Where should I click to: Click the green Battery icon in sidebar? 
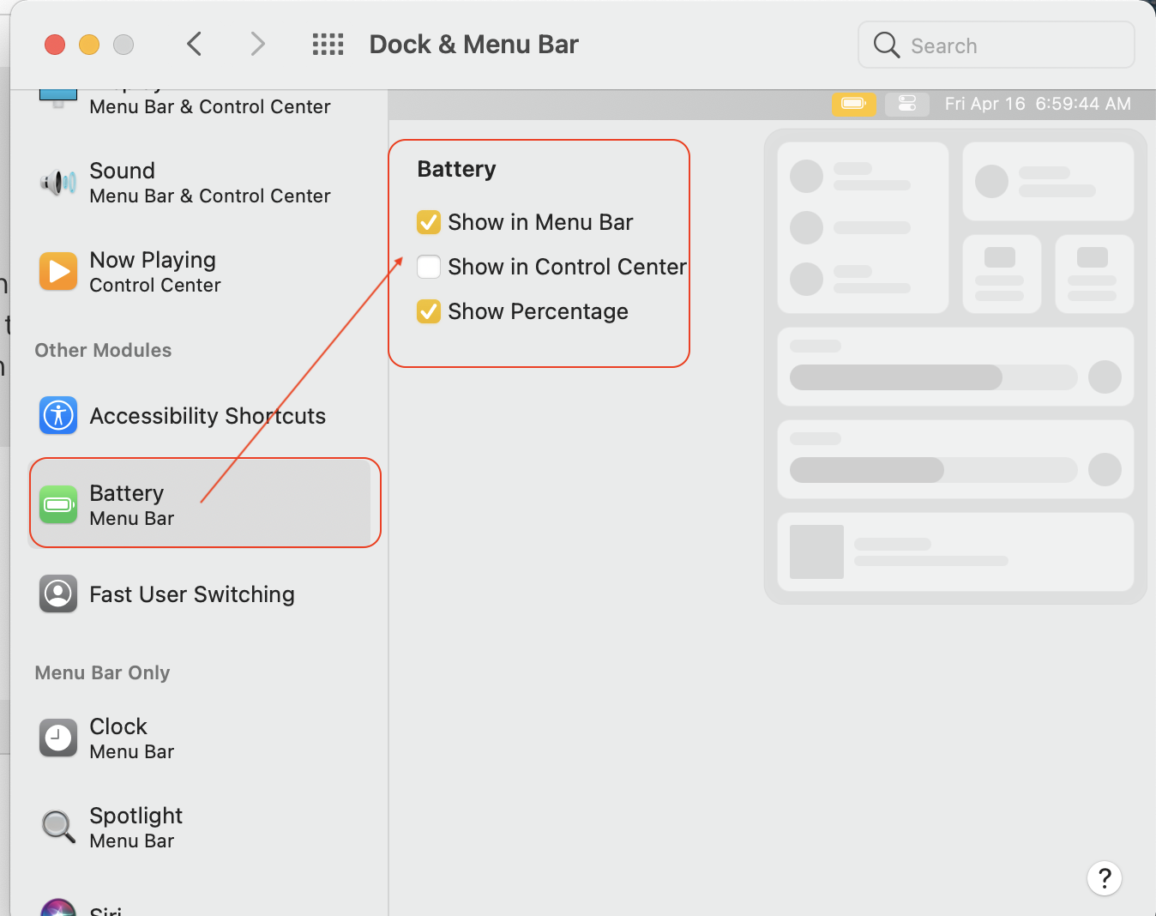click(58, 504)
